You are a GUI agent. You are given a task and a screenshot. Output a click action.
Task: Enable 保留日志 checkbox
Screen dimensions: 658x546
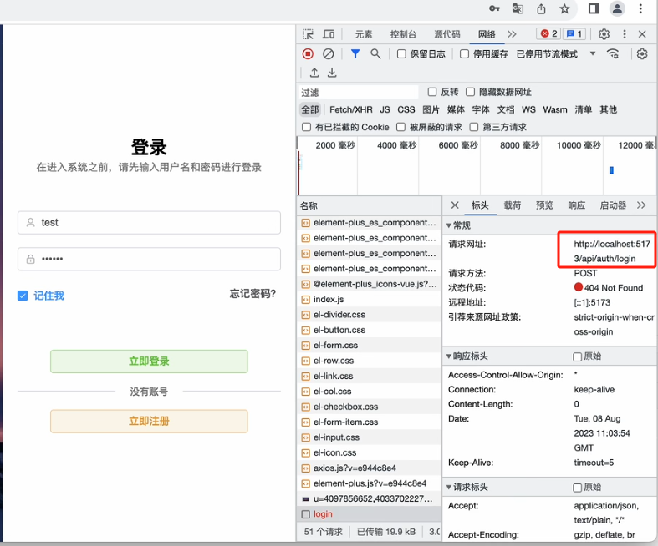(x=401, y=53)
